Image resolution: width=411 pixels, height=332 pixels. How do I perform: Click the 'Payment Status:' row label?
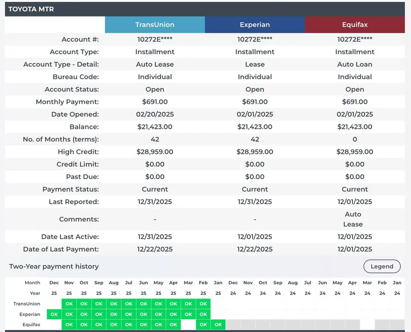pyautogui.click(x=70, y=189)
